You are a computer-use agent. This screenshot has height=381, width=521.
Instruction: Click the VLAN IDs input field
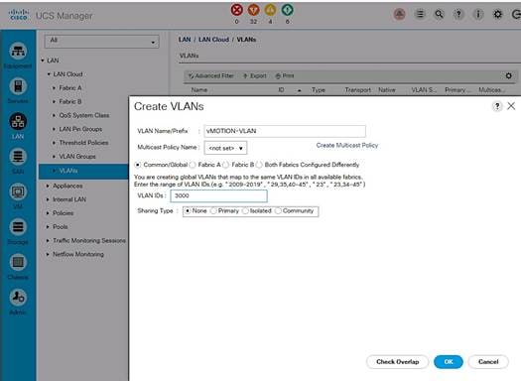(x=218, y=196)
